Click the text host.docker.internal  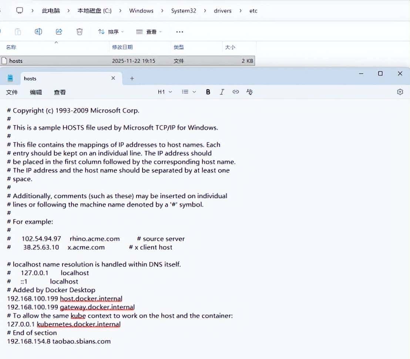point(91,299)
